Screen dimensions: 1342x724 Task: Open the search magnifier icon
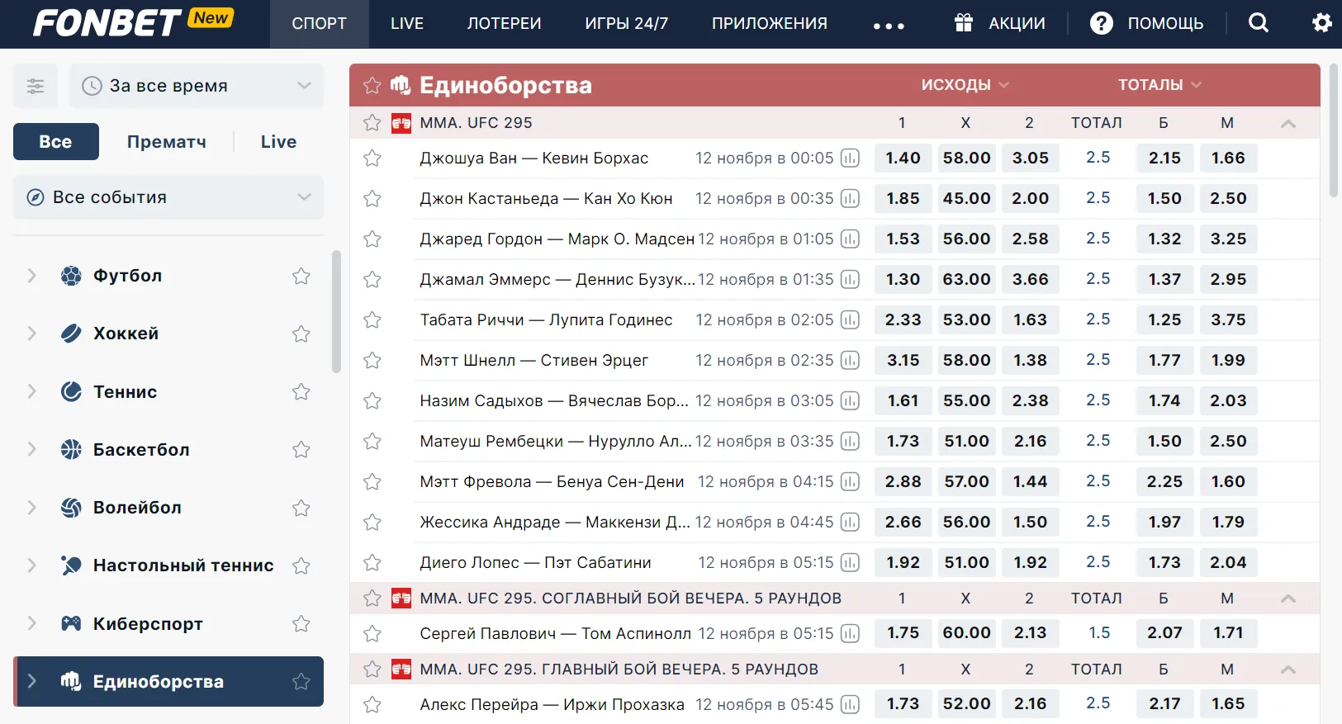click(1258, 23)
